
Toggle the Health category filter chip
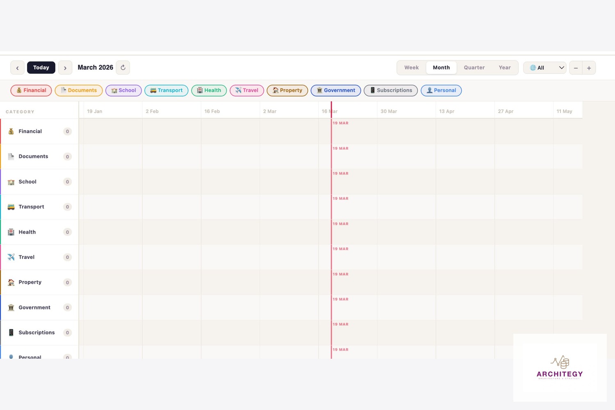209,91
